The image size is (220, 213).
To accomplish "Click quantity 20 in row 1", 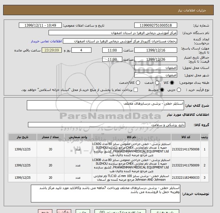I will point(51,149).
